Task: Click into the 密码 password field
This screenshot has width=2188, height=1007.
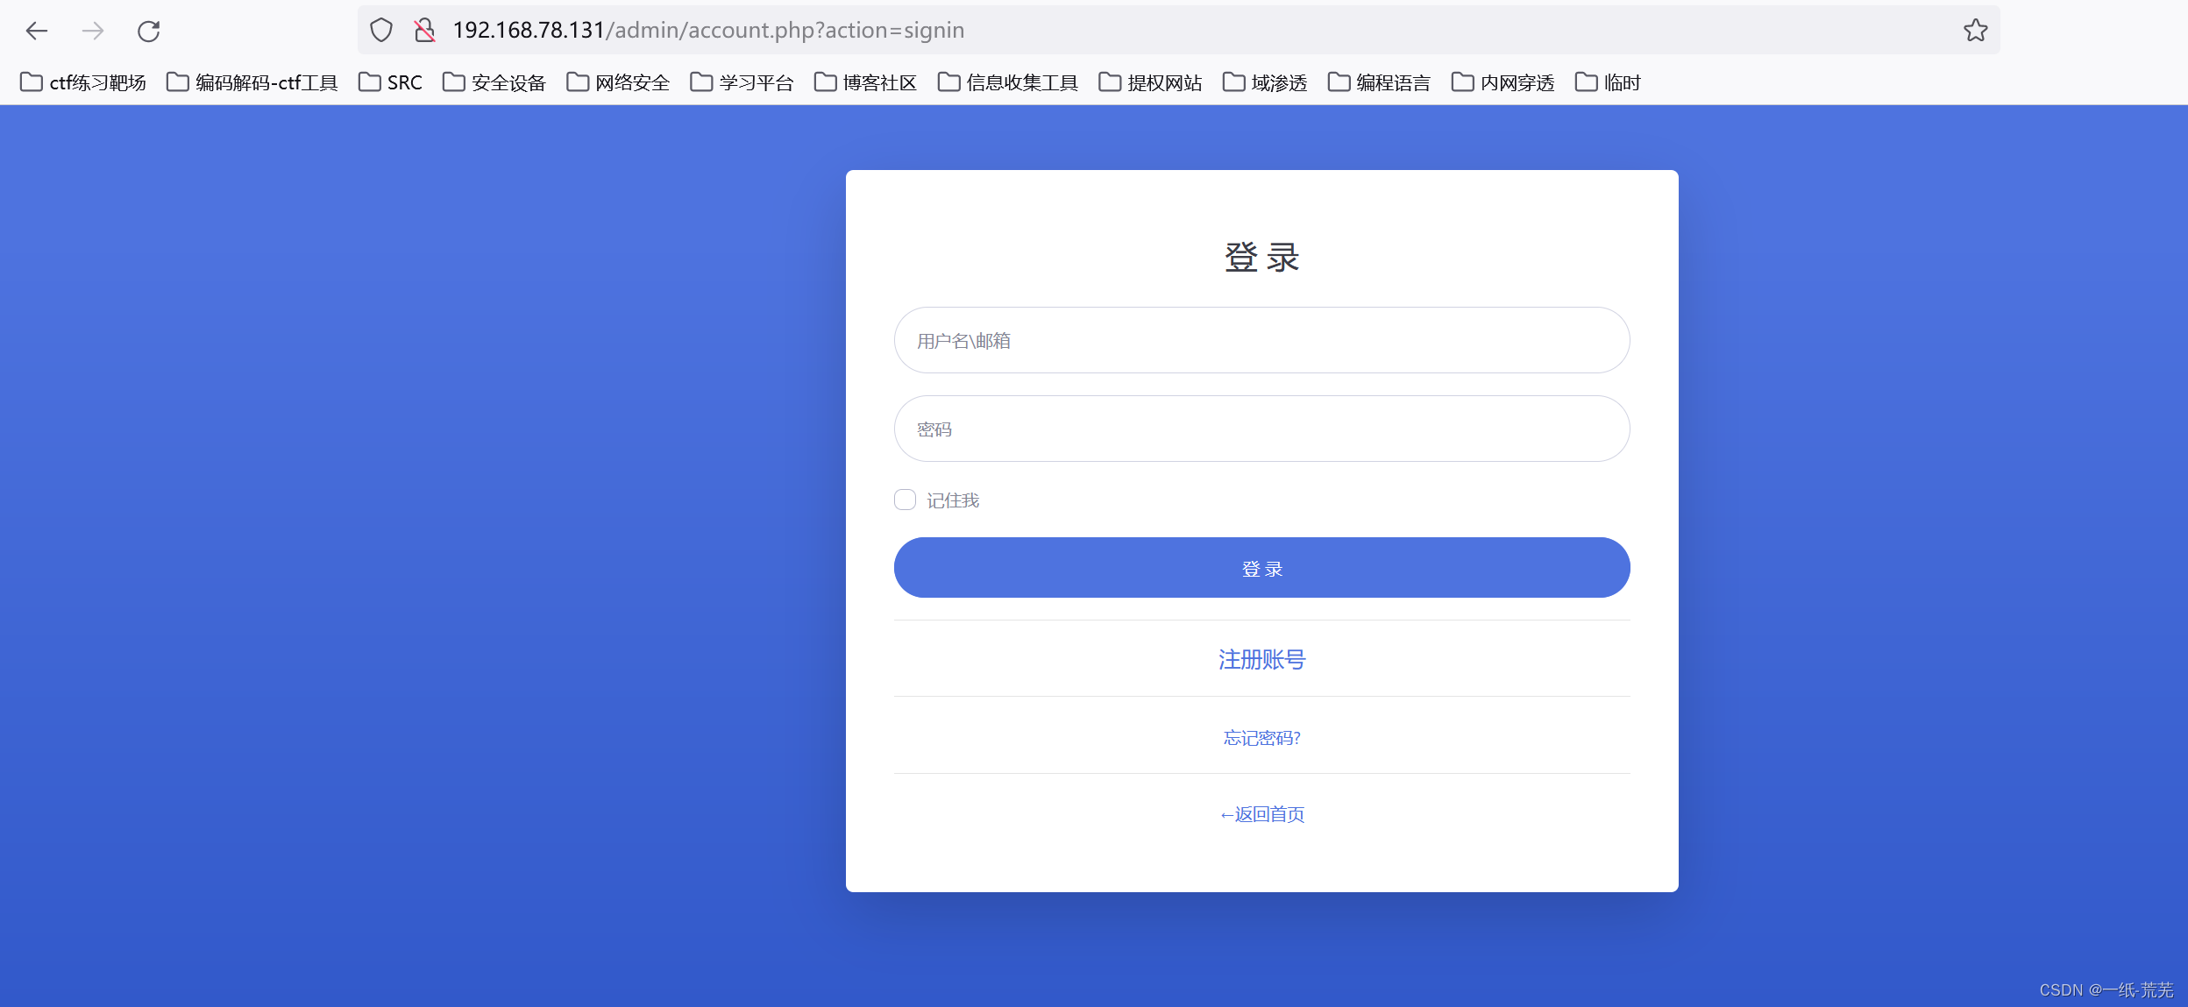Action: (1261, 429)
